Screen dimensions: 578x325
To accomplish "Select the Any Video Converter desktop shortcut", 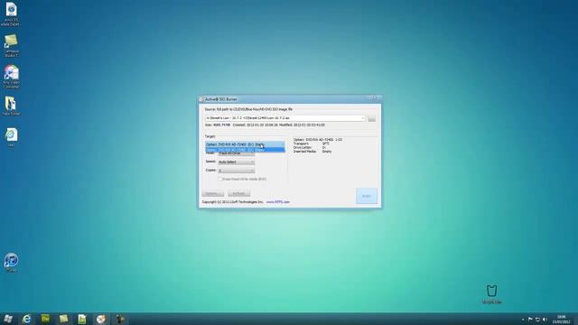I will coord(11,77).
